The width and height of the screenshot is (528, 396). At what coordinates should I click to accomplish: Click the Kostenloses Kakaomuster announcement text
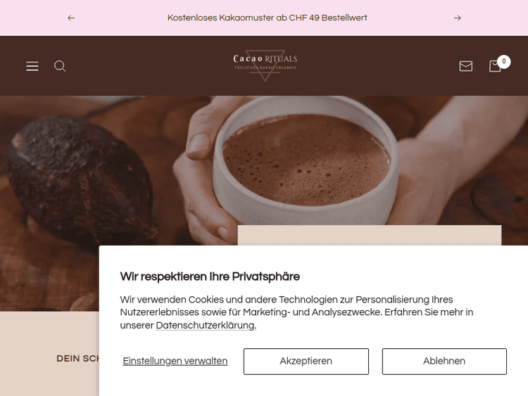pyautogui.click(x=267, y=18)
